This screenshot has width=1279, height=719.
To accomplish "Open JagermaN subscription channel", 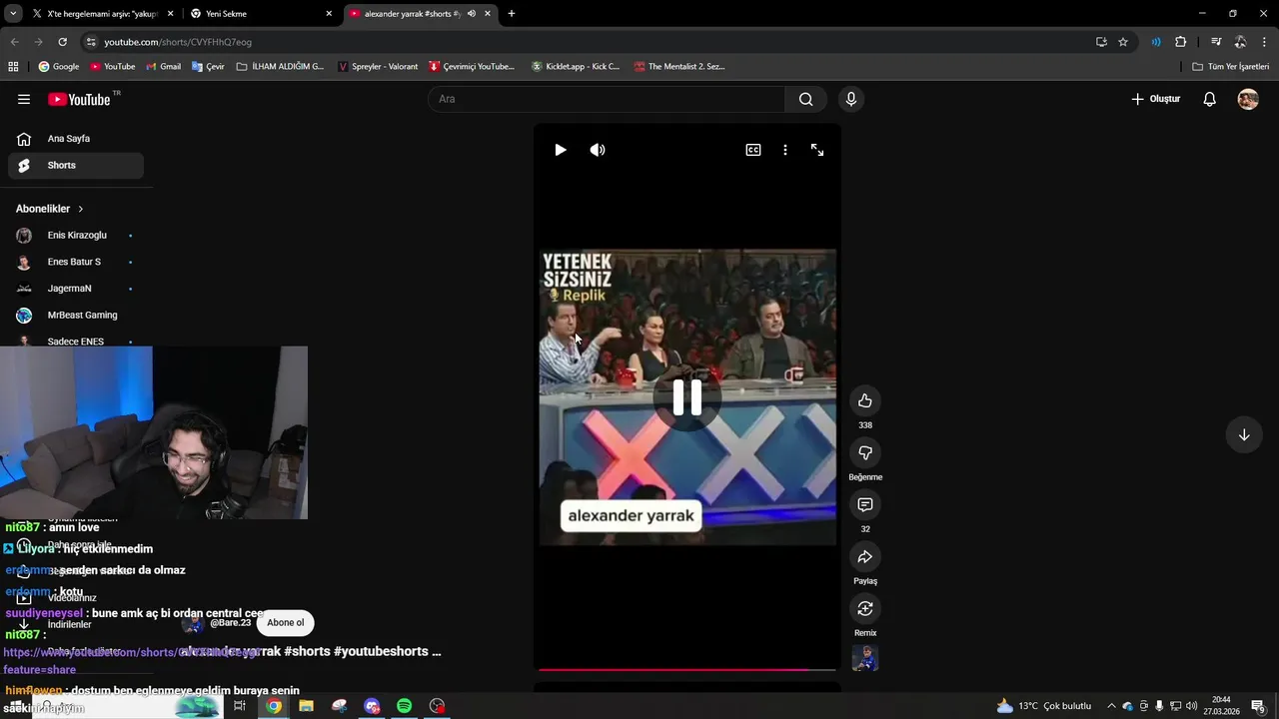I will [76, 289].
